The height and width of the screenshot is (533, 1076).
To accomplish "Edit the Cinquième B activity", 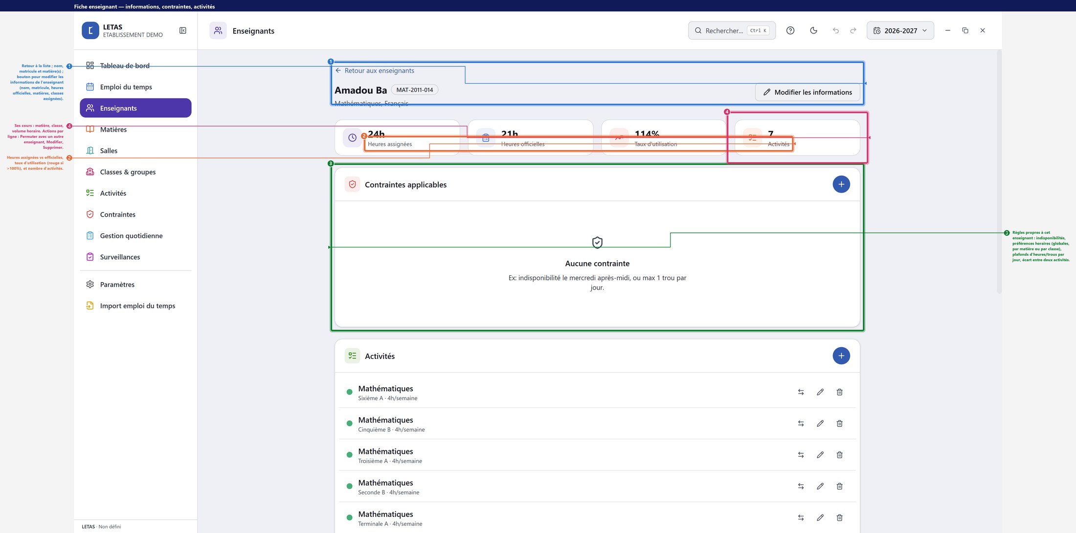I will point(820,423).
